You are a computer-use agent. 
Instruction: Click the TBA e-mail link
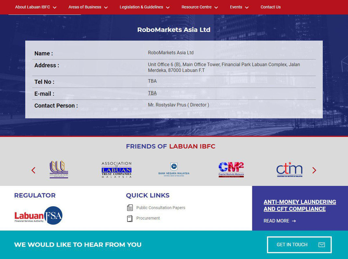pyautogui.click(x=152, y=93)
